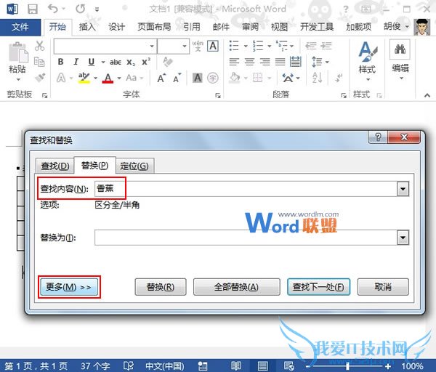Click the increase indent icon
This screenshot has height=372, width=436.
(x=326, y=46)
